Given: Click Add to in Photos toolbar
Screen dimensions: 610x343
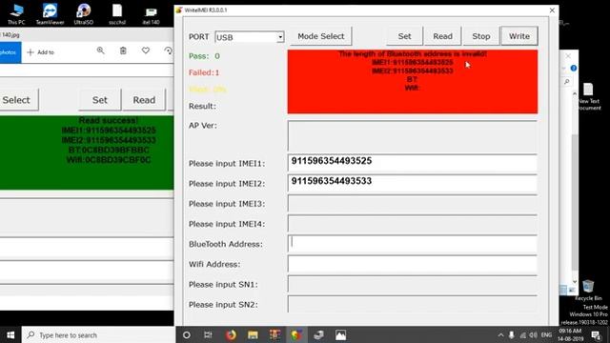Looking at the screenshot, I should [40, 52].
